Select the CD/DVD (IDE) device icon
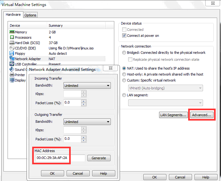 (x=12, y=48)
